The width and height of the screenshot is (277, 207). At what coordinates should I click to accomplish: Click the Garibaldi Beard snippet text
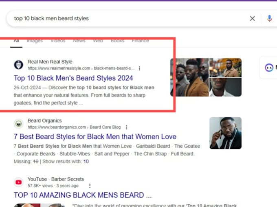[153, 146]
